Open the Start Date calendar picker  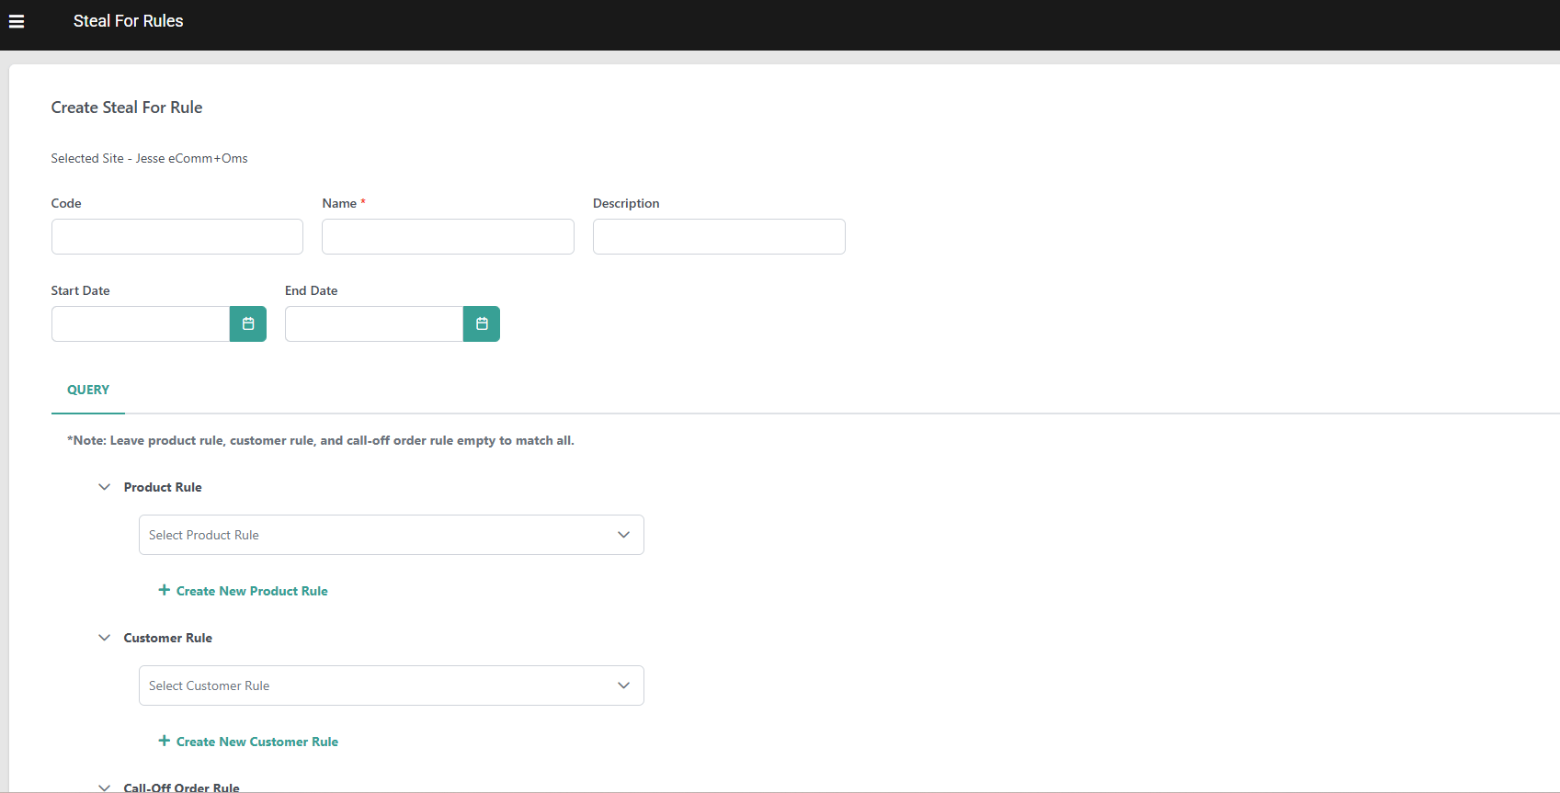point(248,323)
